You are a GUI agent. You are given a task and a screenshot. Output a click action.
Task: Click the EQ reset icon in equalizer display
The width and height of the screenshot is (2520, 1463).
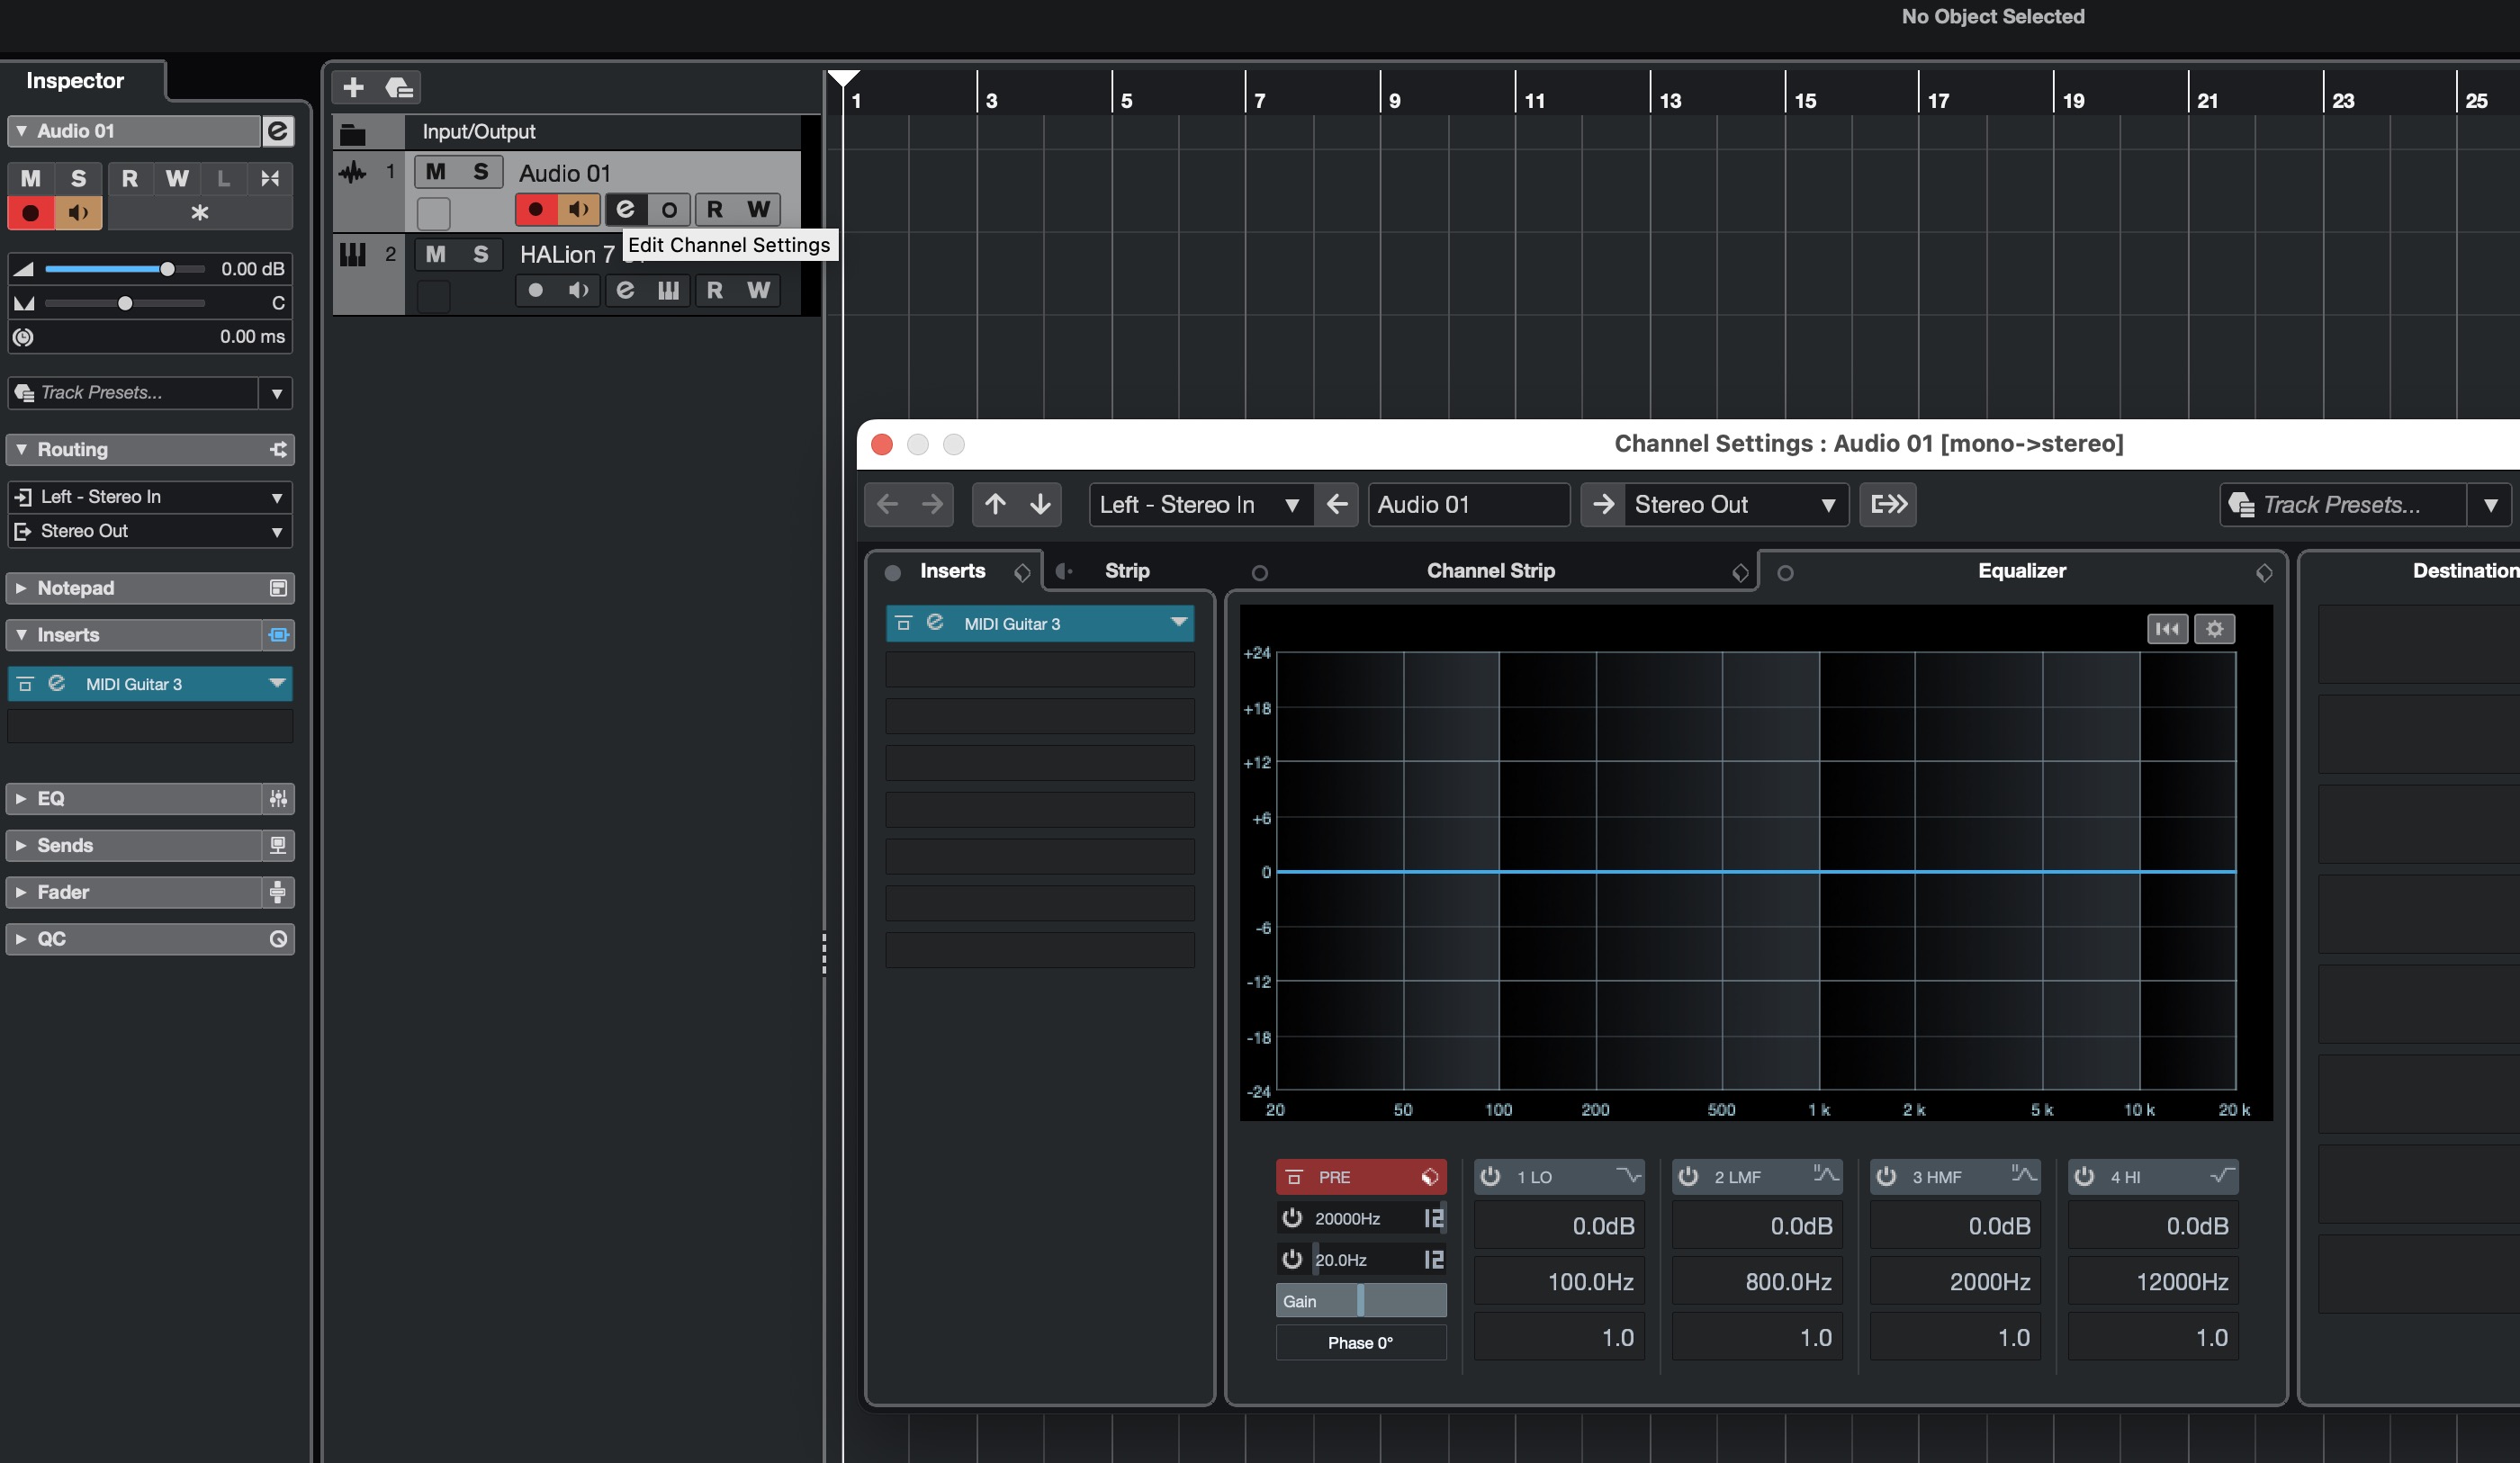tap(2167, 629)
